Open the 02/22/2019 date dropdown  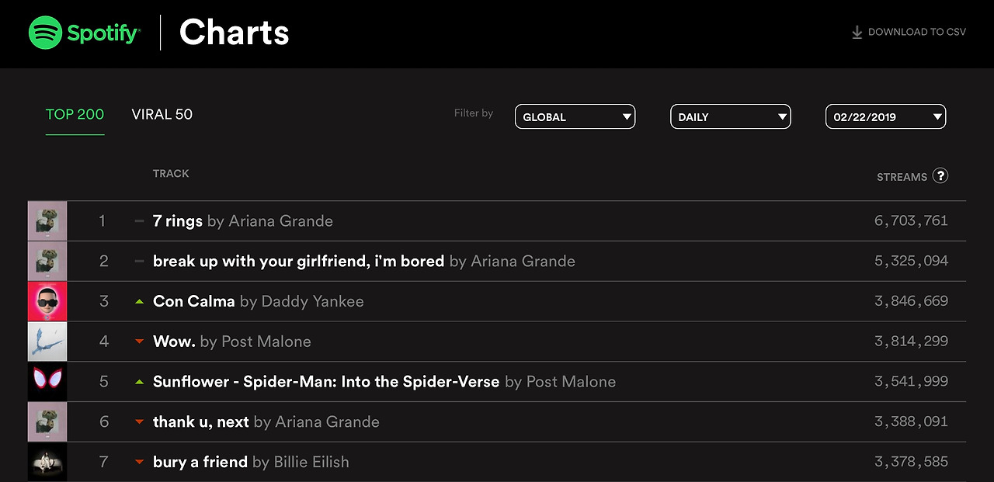pos(885,117)
